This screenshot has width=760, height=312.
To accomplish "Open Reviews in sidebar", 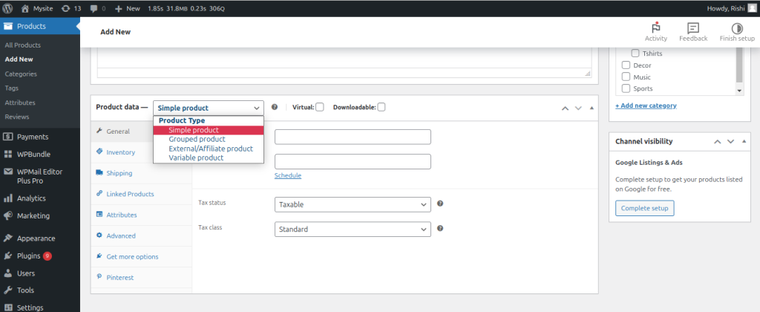I will 17,117.
